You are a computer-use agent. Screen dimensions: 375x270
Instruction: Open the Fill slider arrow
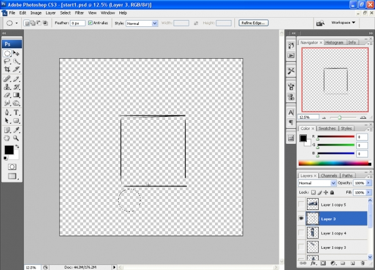pos(369,192)
